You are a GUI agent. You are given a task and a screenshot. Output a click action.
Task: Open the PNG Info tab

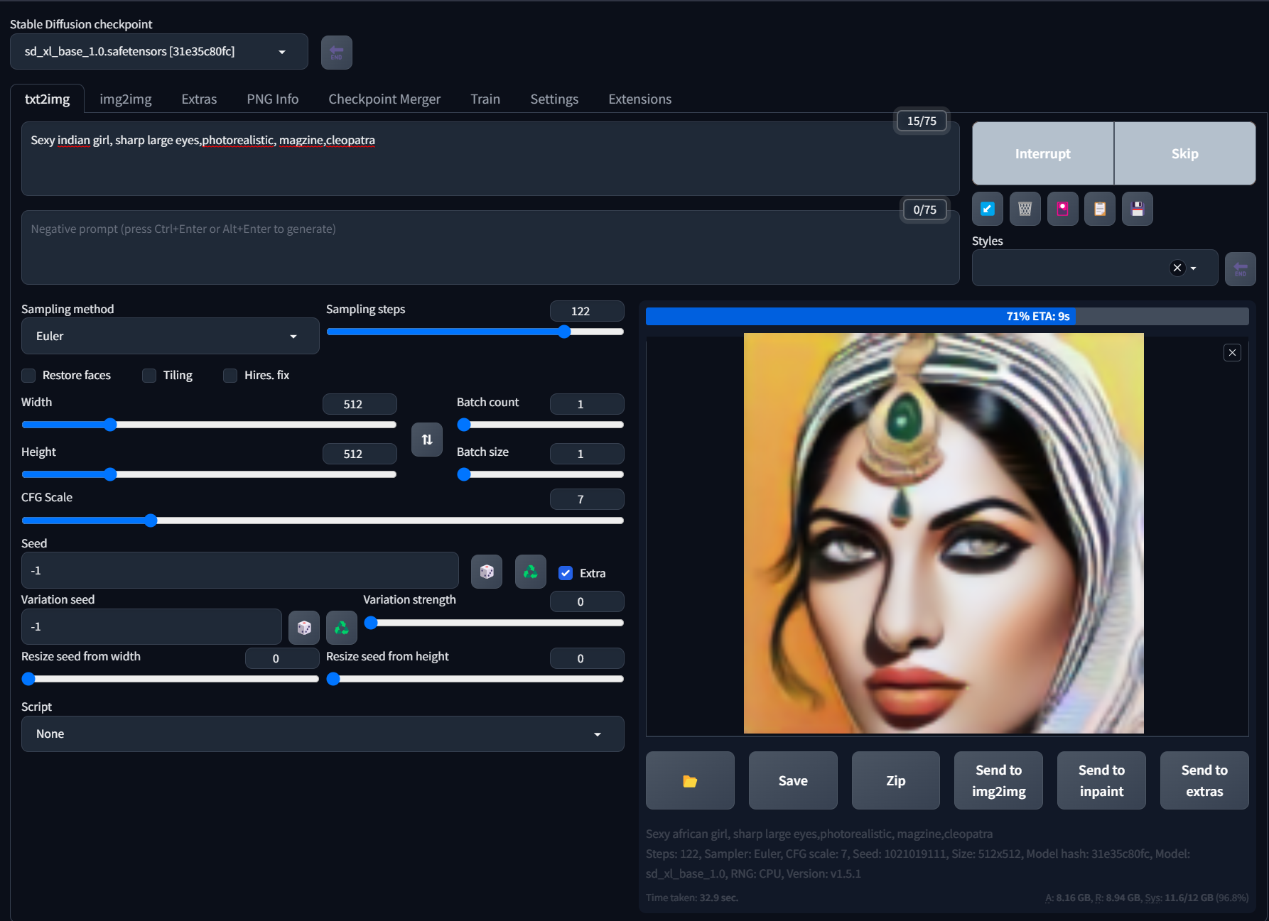(x=272, y=99)
